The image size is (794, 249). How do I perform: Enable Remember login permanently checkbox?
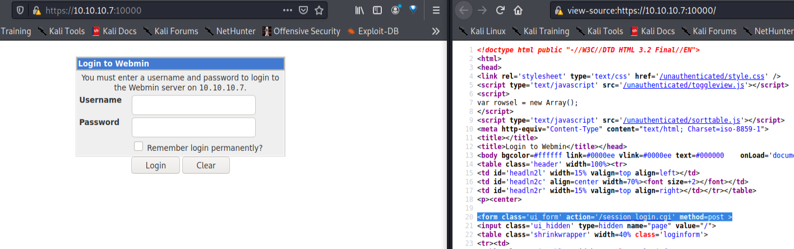click(139, 146)
